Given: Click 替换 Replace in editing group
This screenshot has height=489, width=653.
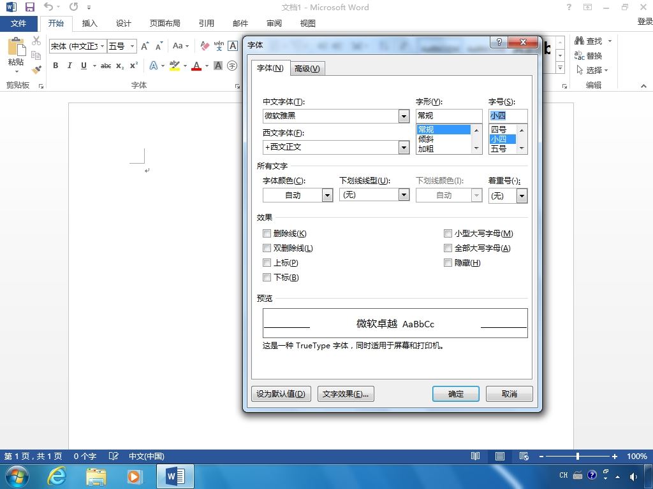Looking at the screenshot, I should pyautogui.click(x=588, y=55).
